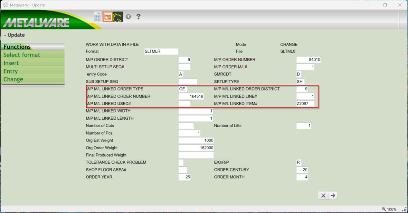The width and height of the screenshot is (408, 213).
Task: Click the Org Est Weight field showing 1000
Action: tap(196, 141)
